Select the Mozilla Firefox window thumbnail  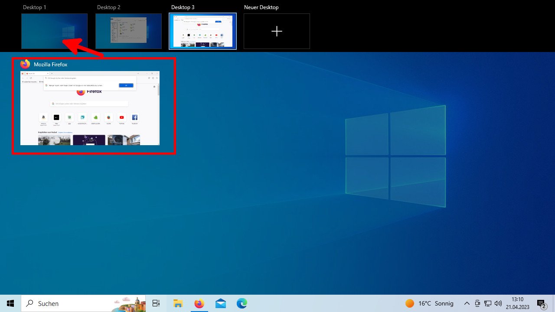click(x=90, y=108)
